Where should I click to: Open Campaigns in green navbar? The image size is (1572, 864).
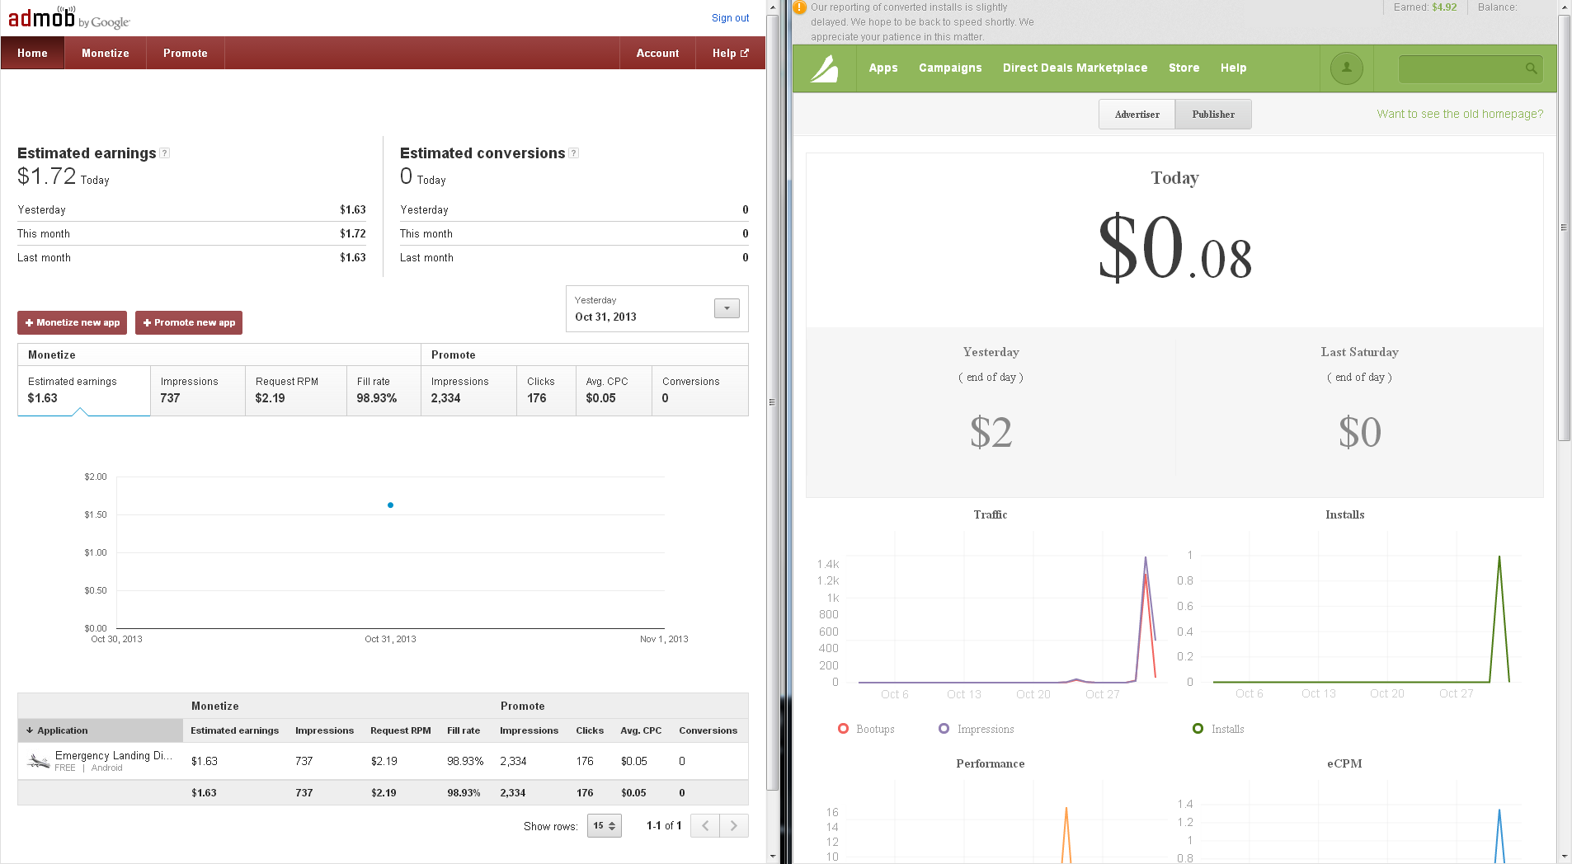950,68
